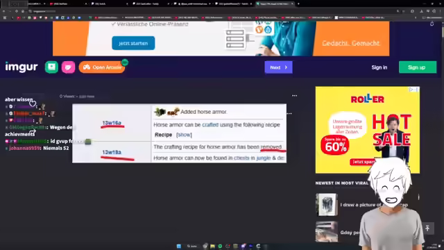Go to the Next post
The image size is (444, 250).
[278, 67]
